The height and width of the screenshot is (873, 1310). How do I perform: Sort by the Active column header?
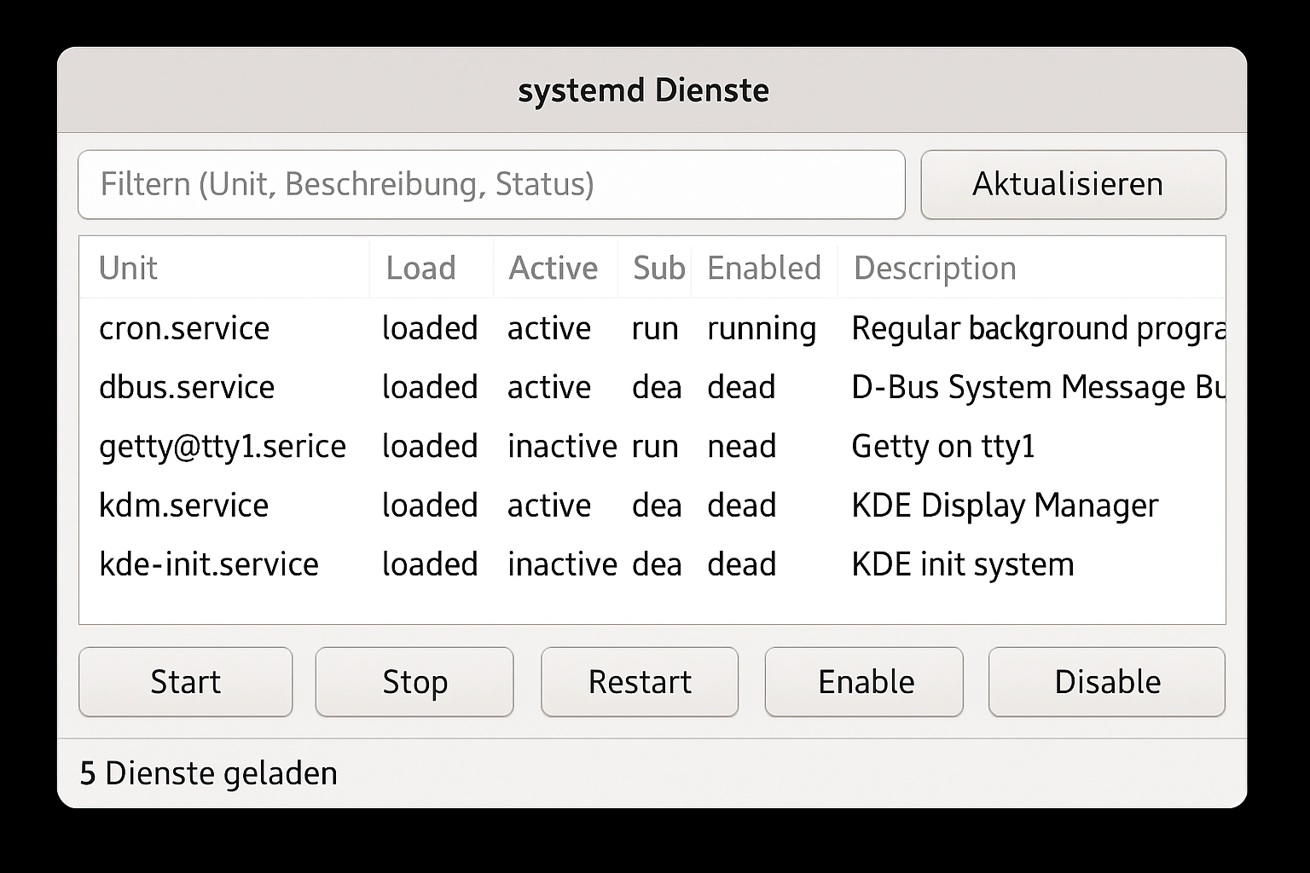pyautogui.click(x=553, y=268)
